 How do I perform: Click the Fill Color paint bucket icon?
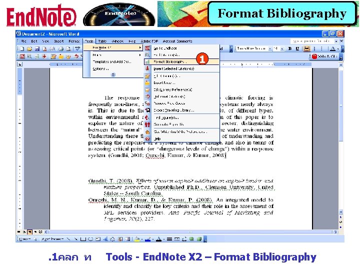coord(137,239)
